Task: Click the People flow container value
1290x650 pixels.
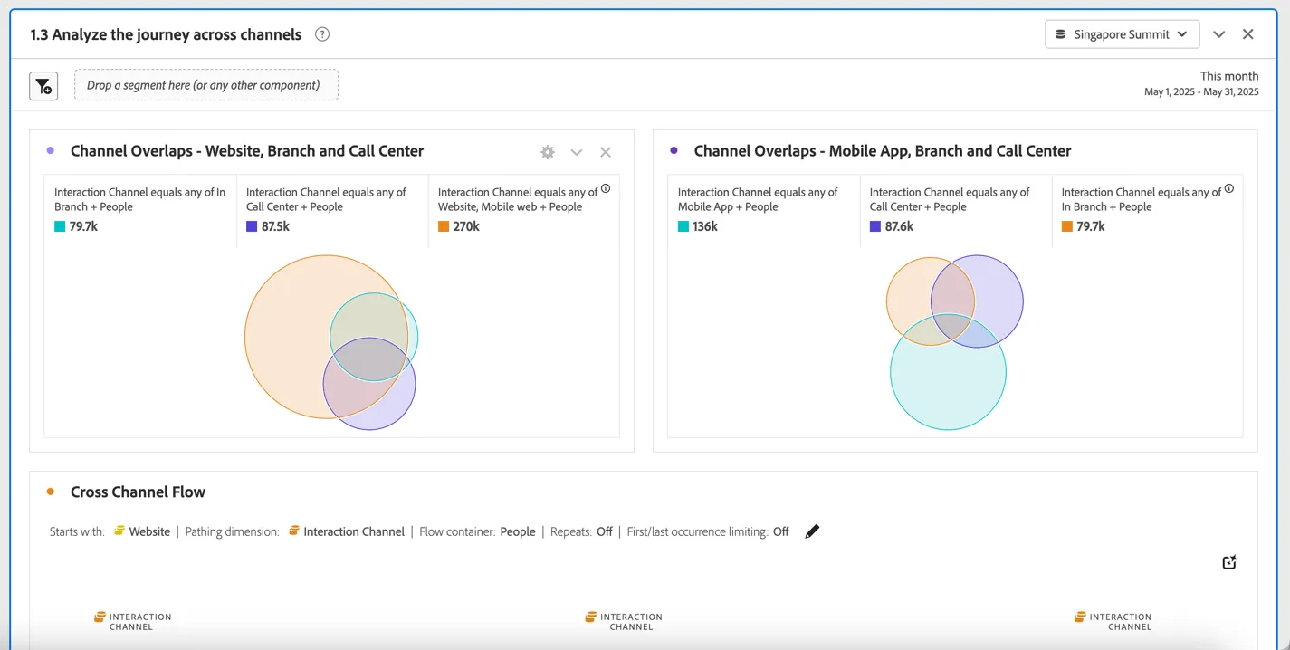Action: coord(518,531)
